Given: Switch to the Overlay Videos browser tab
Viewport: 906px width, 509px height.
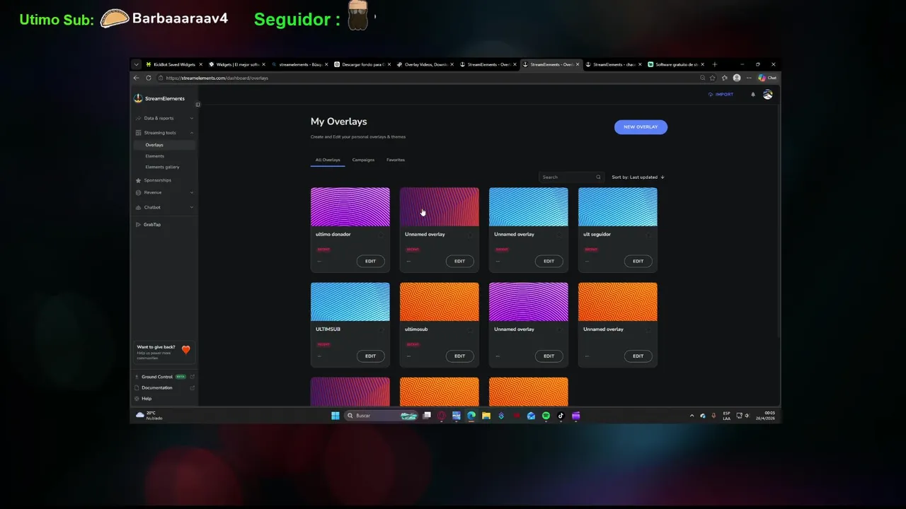Looking at the screenshot, I should point(426,64).
